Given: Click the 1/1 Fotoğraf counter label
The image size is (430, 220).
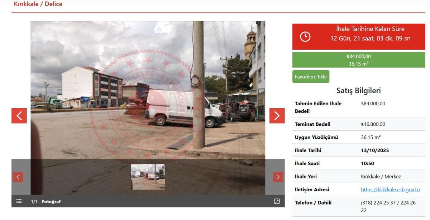Looking at the screenshot, I should click(46, 202).
